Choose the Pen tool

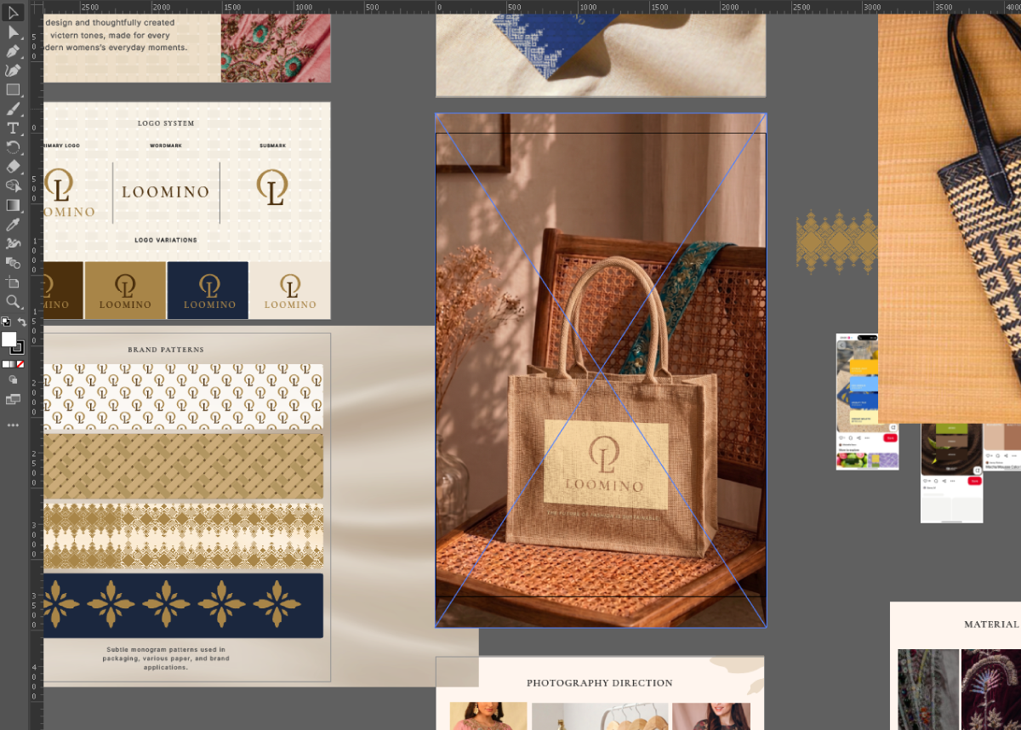click(x=13, y=51)
